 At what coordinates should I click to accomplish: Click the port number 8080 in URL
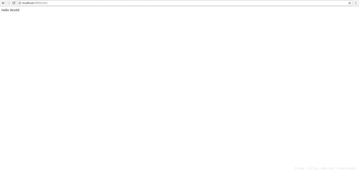tap(37, 3)
